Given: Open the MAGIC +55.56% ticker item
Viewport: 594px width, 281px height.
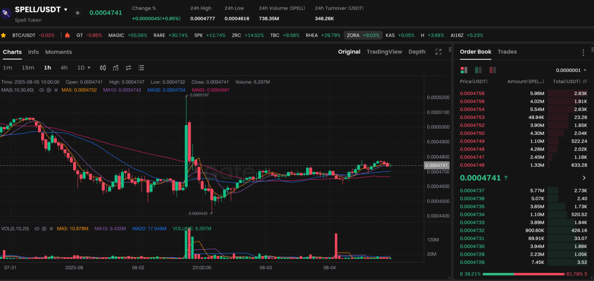Looking at the screenshot, I should tap(128, 35).
